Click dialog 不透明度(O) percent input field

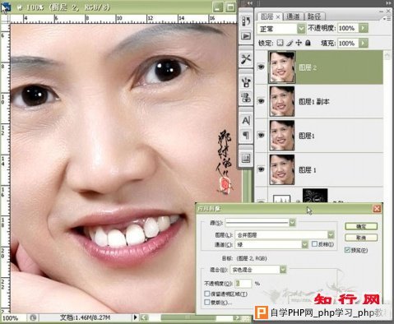(x=243, y=283)
